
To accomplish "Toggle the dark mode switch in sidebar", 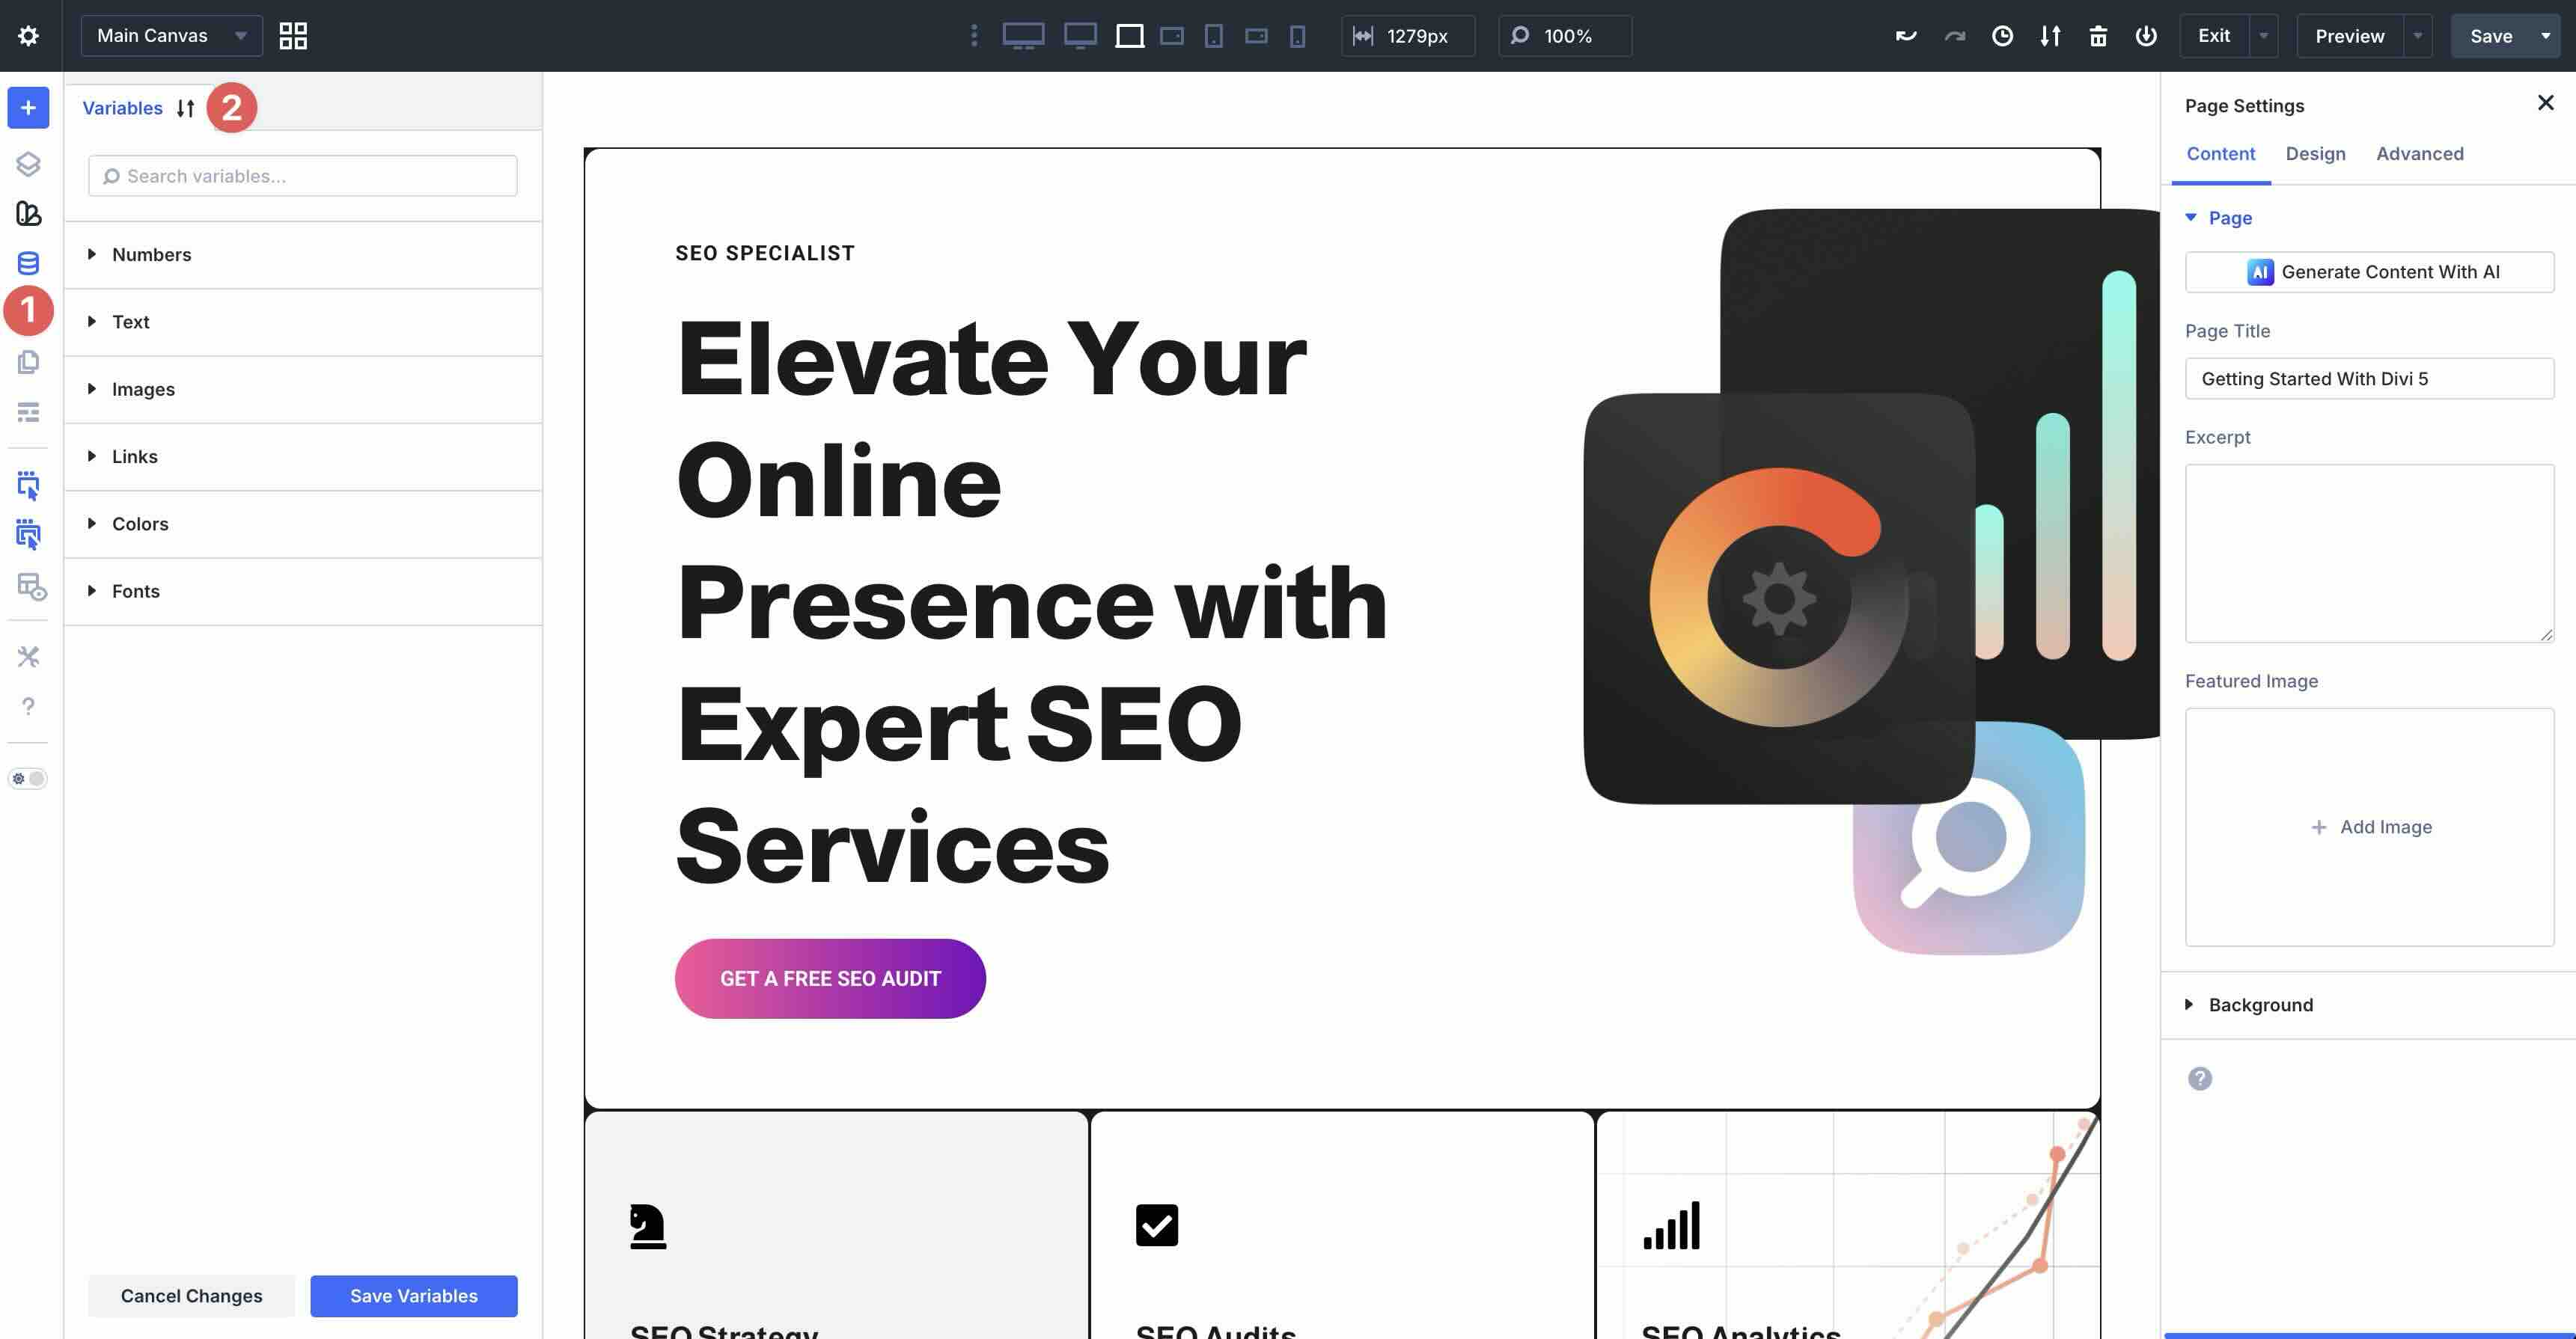I will click(28, 779).
